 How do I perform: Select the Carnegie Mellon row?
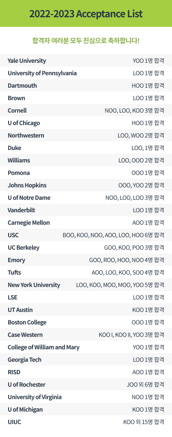(86, 222)
